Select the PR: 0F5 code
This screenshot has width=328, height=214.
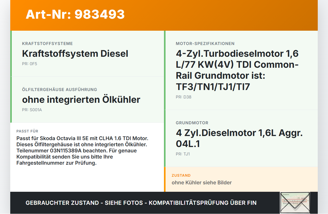29,64
